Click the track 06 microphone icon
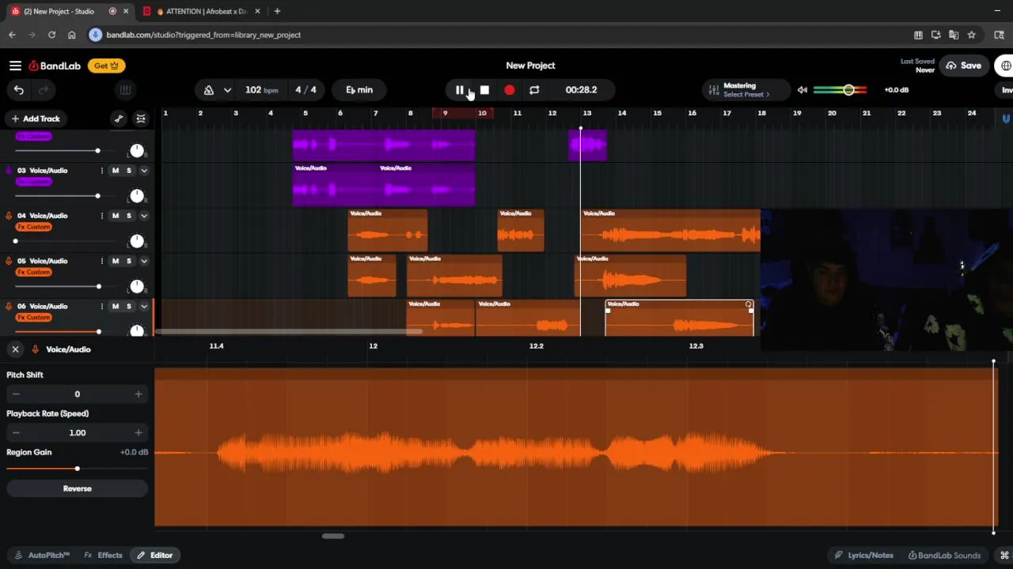The width and height of the screenshot is (1013, 569). 9,306
